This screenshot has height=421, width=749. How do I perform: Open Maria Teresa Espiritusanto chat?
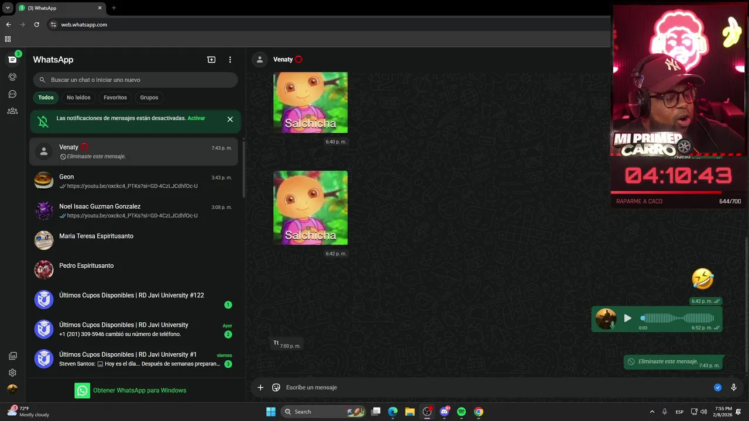click(134, 240)
